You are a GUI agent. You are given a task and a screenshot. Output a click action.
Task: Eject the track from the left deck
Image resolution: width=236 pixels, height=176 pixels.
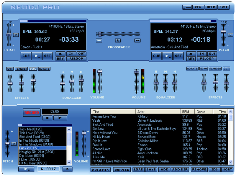coord(60,54)
